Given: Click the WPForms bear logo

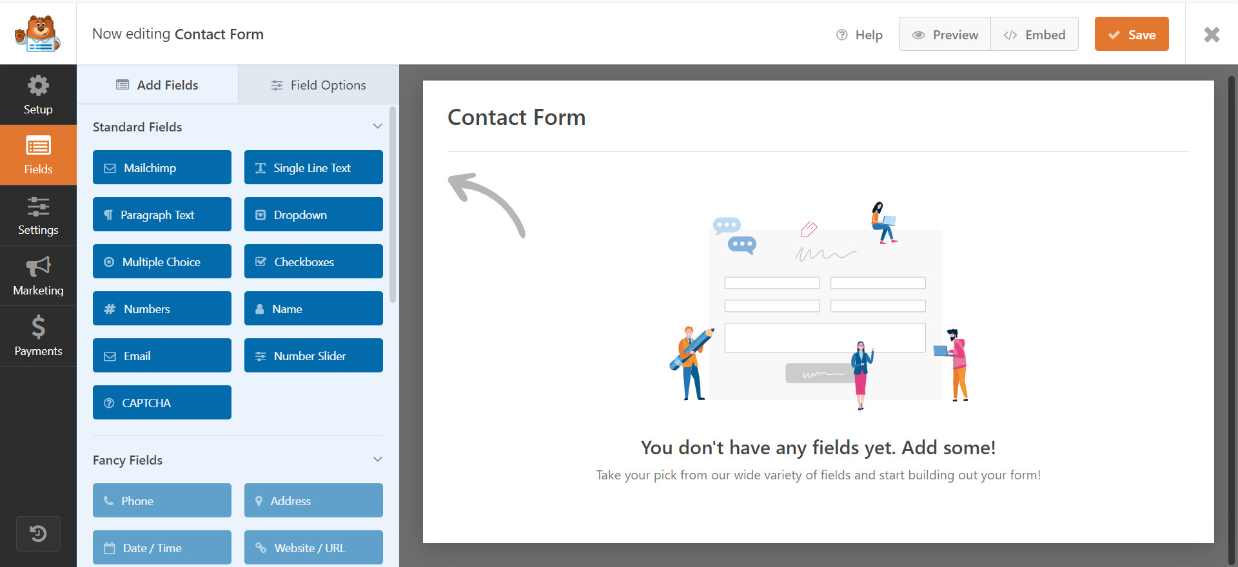Looking at the screenshot, I should click(x=38, y=34).
